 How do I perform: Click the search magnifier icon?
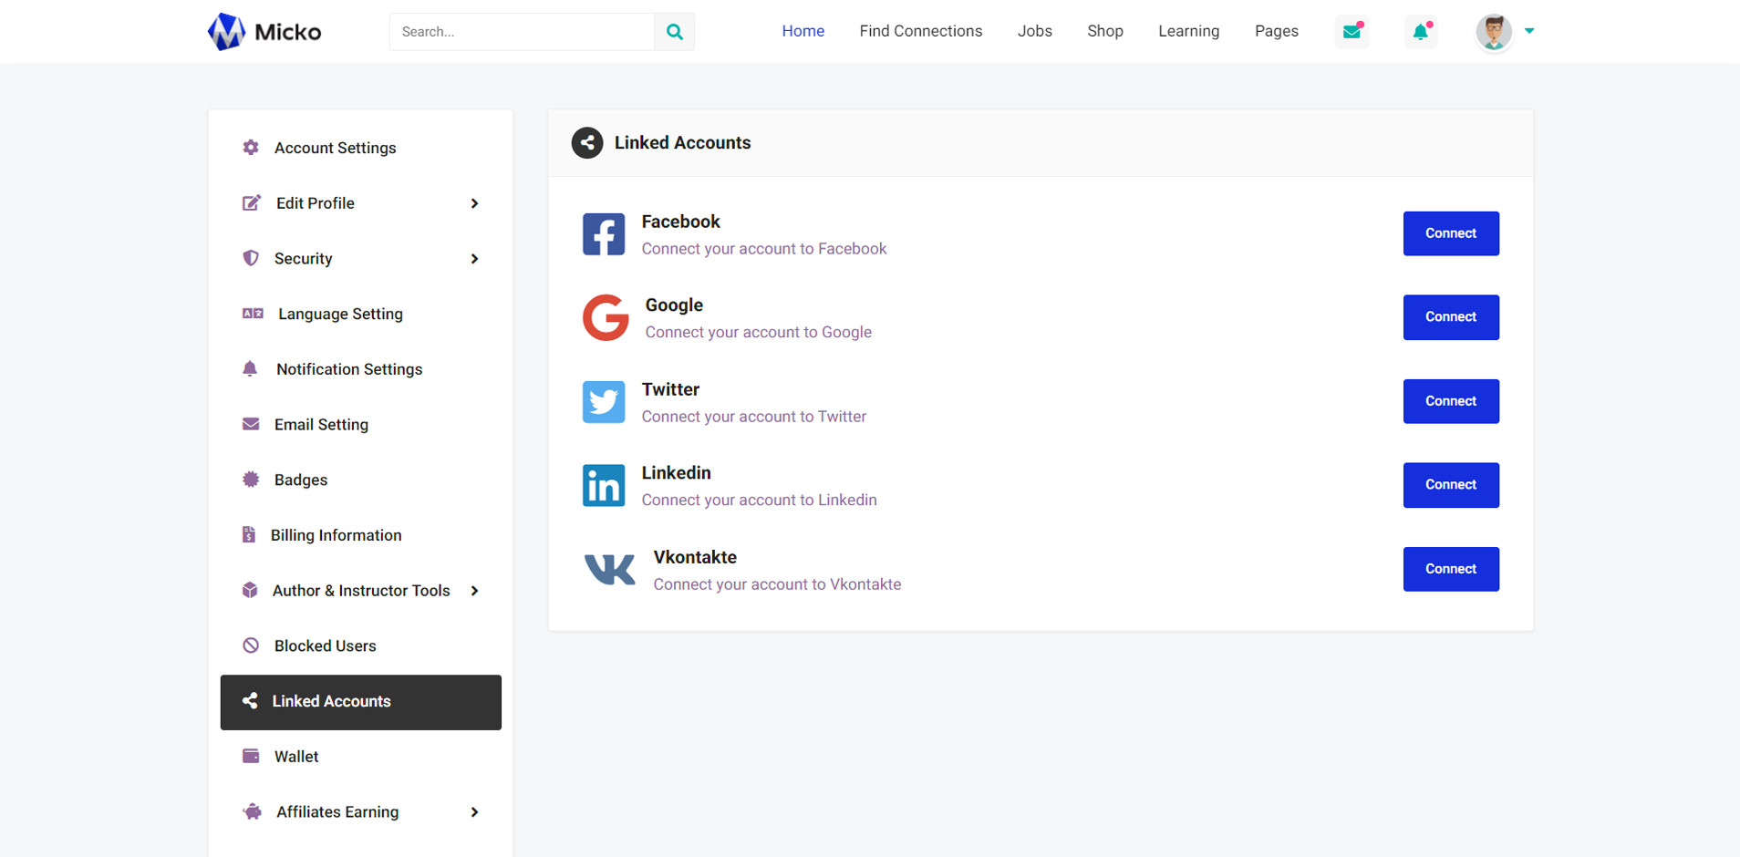(674, 32)
